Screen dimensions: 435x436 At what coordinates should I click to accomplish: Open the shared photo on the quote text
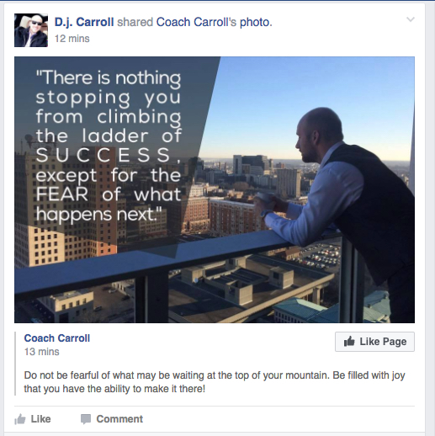coord(109,146)
